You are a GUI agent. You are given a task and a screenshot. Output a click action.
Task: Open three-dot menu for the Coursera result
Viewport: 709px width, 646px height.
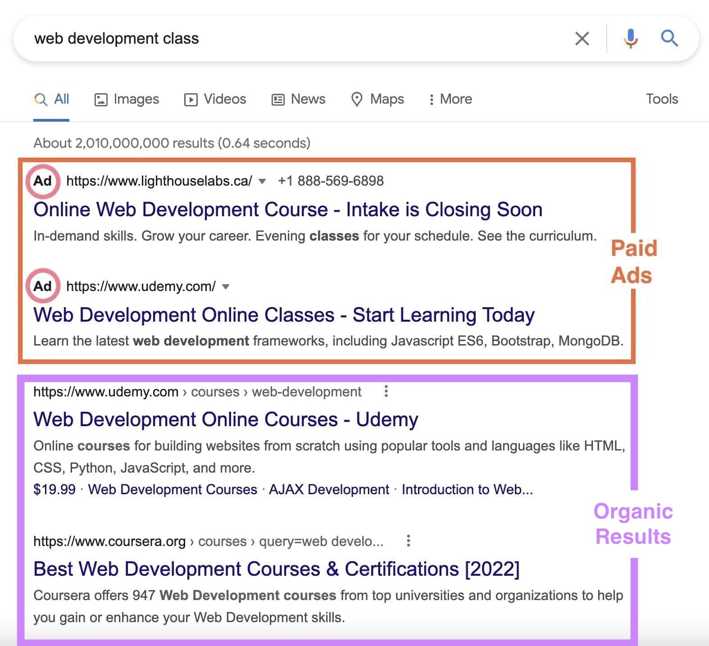(409, 541)
